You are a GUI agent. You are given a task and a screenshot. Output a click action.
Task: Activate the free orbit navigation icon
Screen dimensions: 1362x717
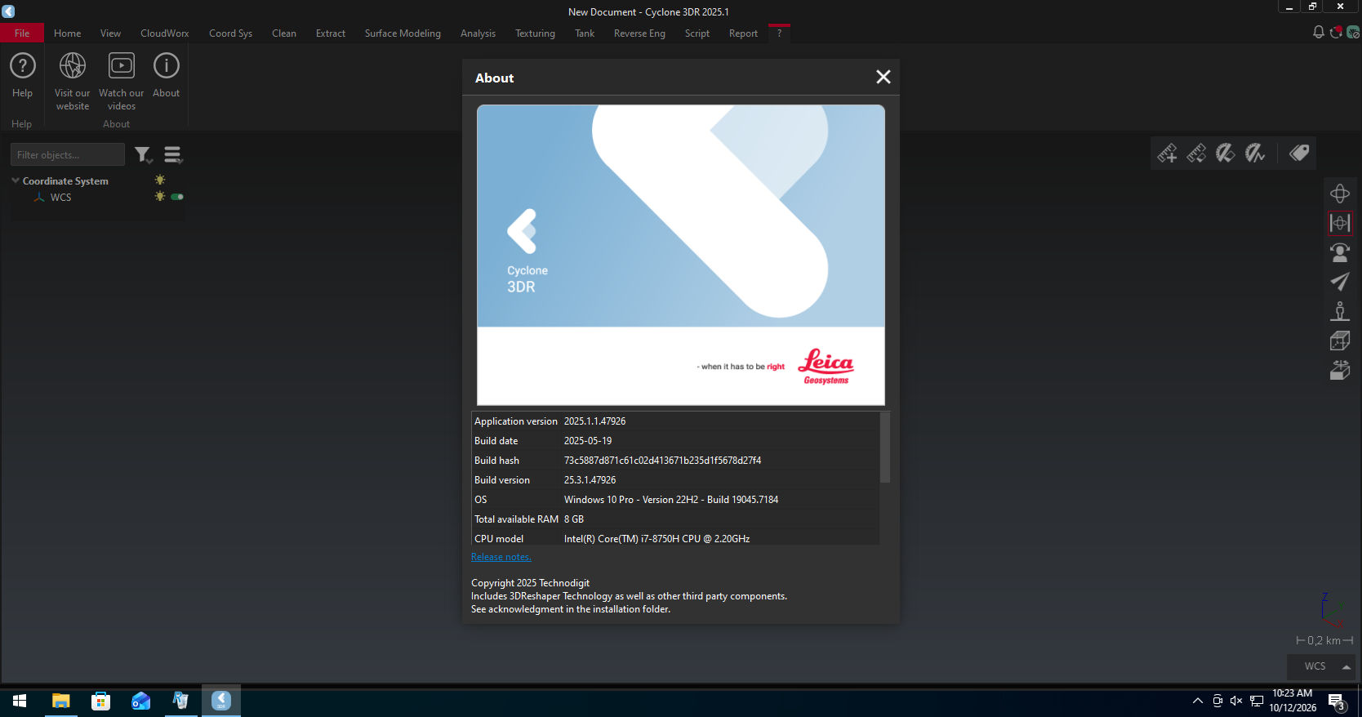1340,194
